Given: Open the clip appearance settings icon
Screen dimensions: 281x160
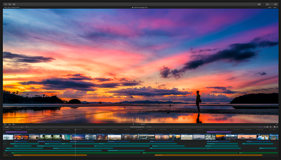Looking at the screenshot, I should [275, 127].
